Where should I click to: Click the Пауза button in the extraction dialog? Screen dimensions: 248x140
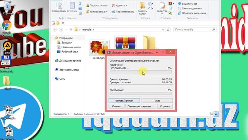(157, 101)
